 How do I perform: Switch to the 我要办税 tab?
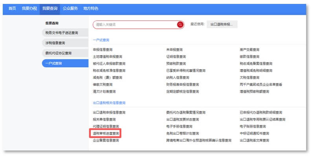pyautogui.click(x=29, y=9)
